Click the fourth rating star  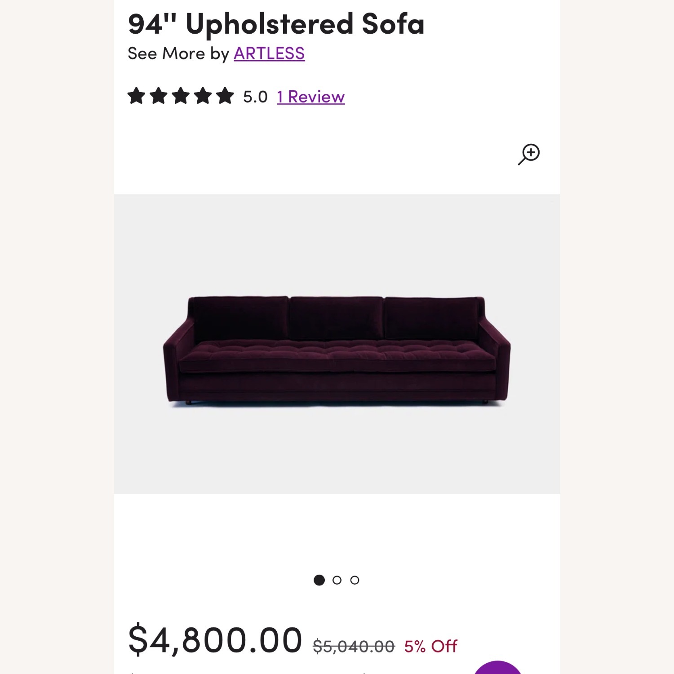(203, 96)
